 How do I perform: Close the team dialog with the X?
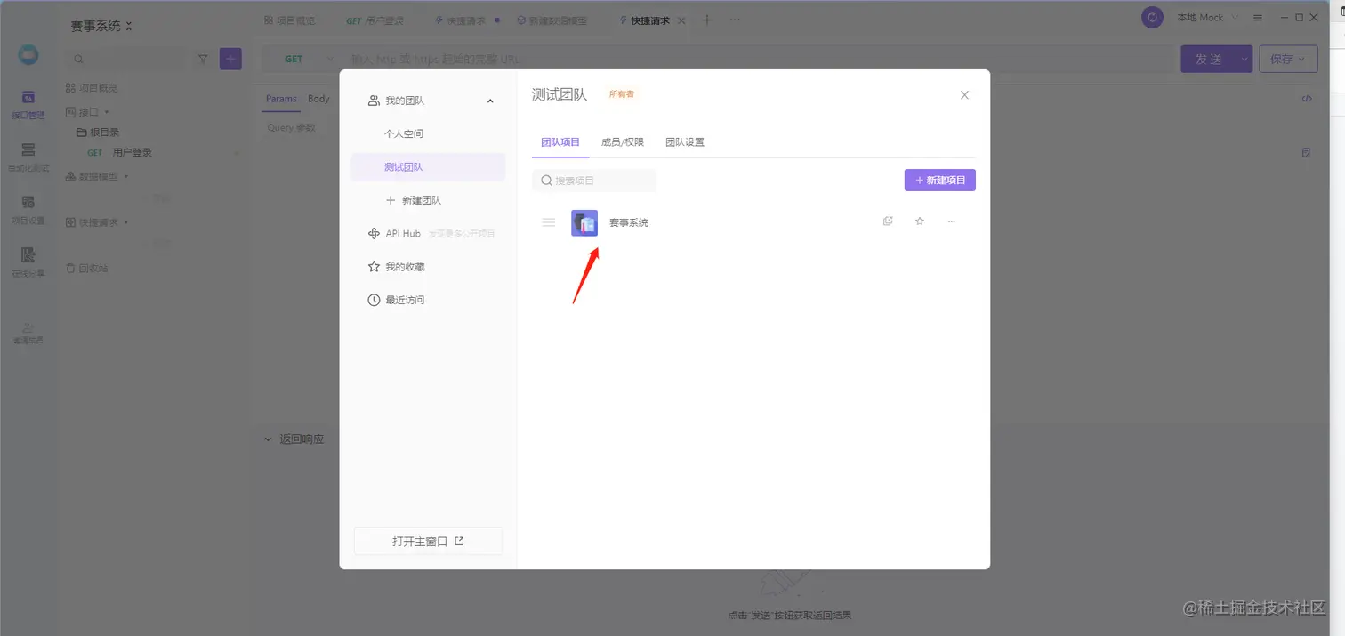point(964,95)
